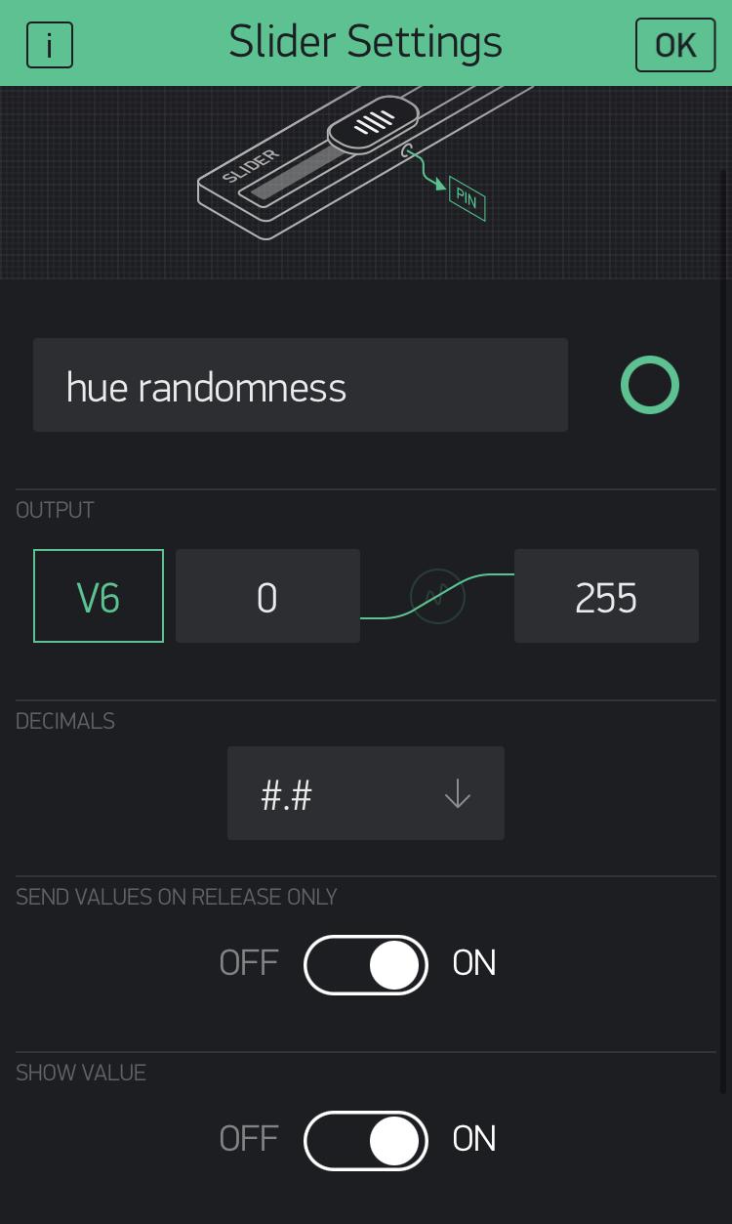Edit the hue randomness name field
This screenshot has width=732, height=1224.
coord(301,386)
